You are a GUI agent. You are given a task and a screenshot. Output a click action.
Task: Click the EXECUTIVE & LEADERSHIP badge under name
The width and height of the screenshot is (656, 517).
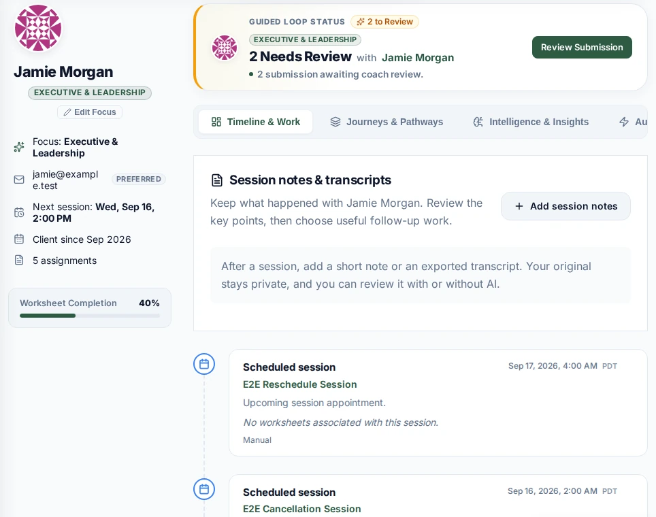click(x=90, y=93)
